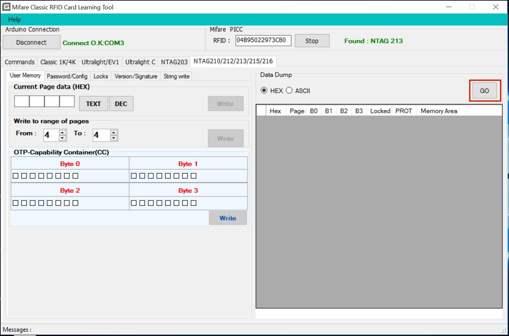
Task: Toggle first checkbox under Byte 1
Action: [x=134, y=176]
